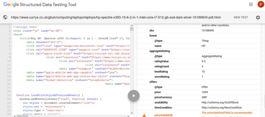The height and width of the screenshot is (117, 265).
Task: Select the bestRating label
Action: click(x=161, y=72)
